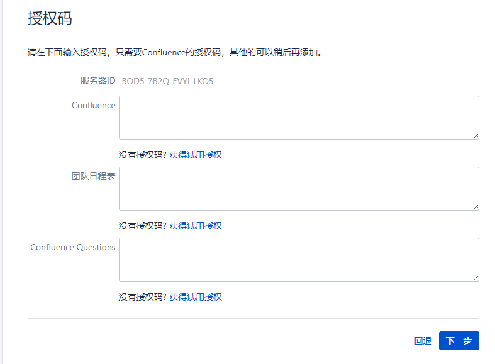The height and width of the screenshot is (364, 495).
Task: Click the Confluence field label
Action: pyautogui.click(x=94, y=105)
